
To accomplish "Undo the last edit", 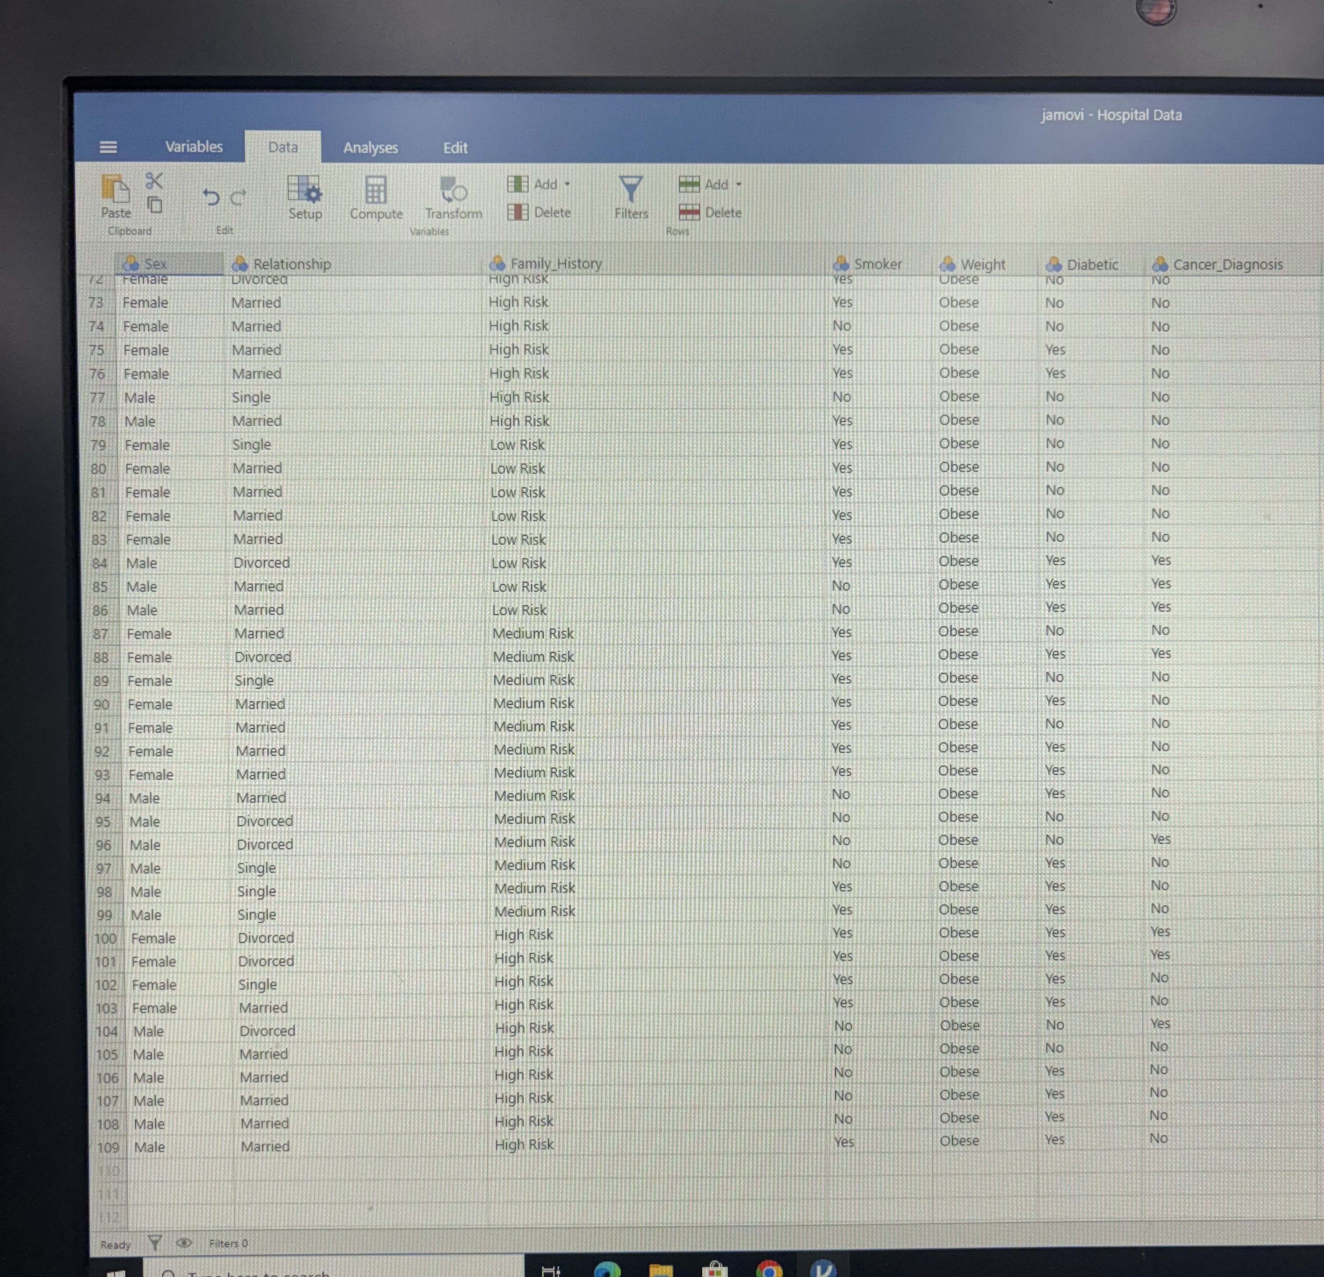I will (x=211, y=198).
